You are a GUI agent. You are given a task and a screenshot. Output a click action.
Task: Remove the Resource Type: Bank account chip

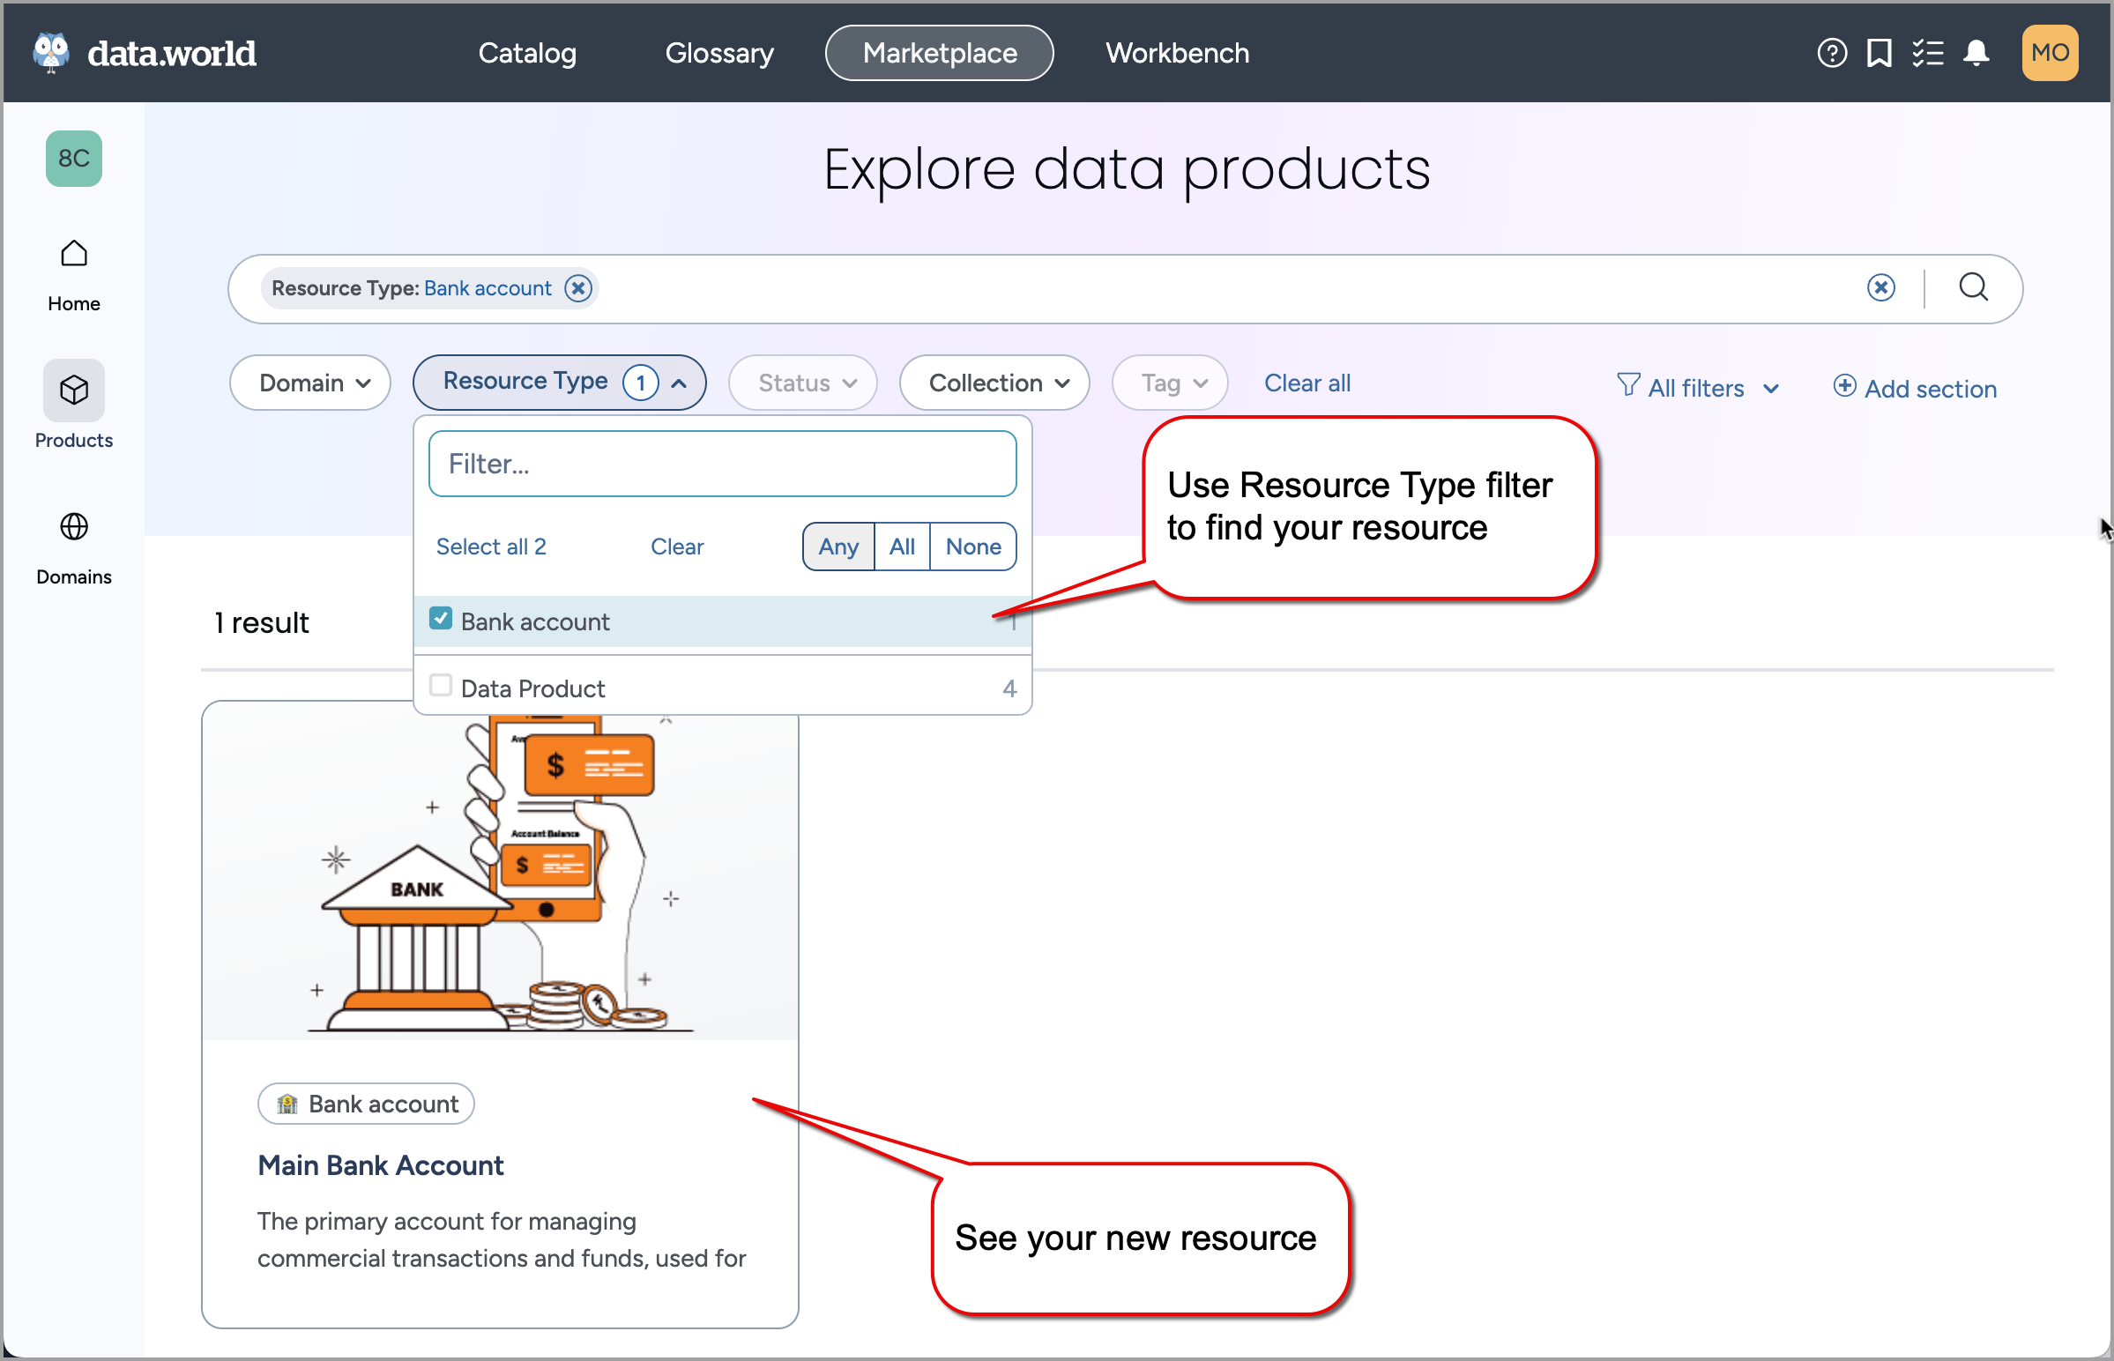pos(578,288)
